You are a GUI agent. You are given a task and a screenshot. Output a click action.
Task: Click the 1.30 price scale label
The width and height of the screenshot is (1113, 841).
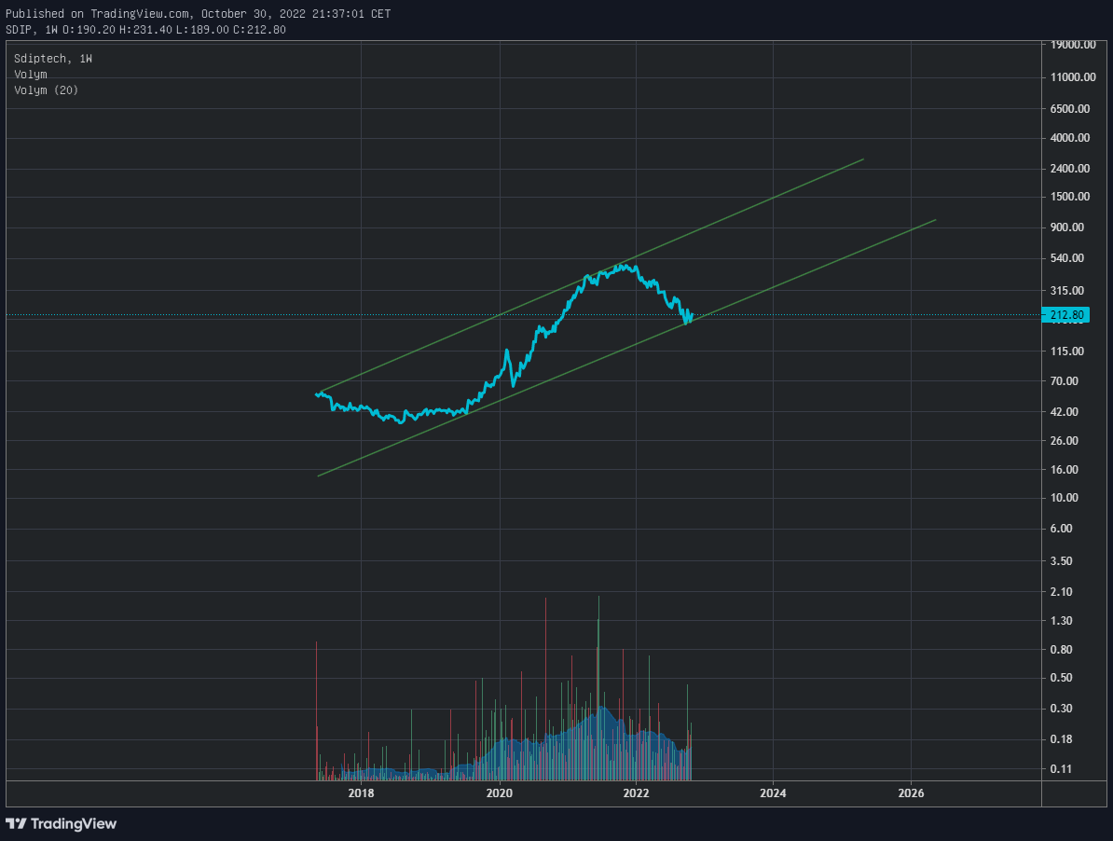coord(1062,620)
